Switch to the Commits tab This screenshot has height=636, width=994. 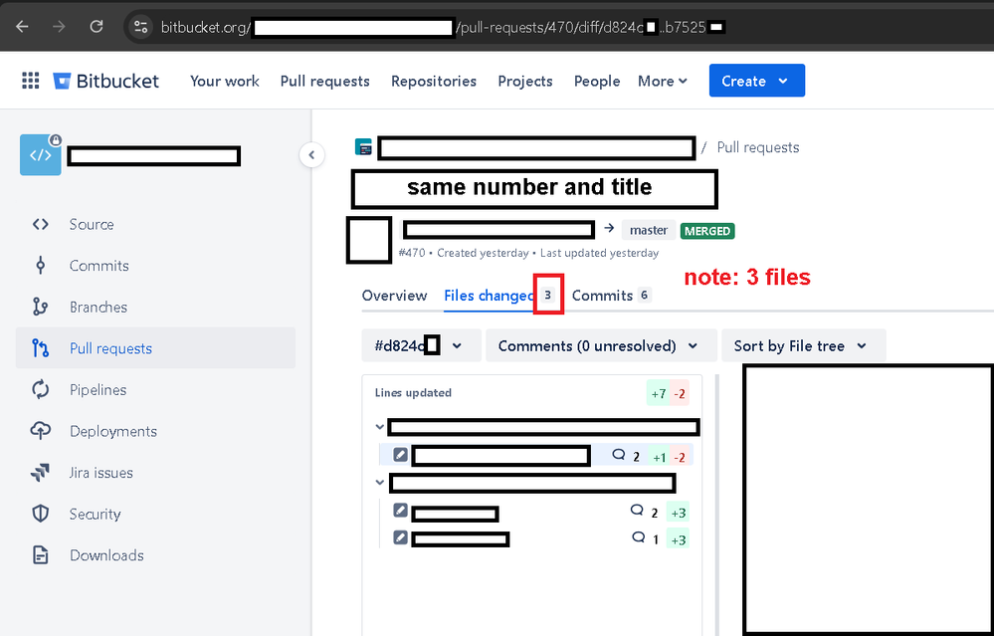coord(611,296)
